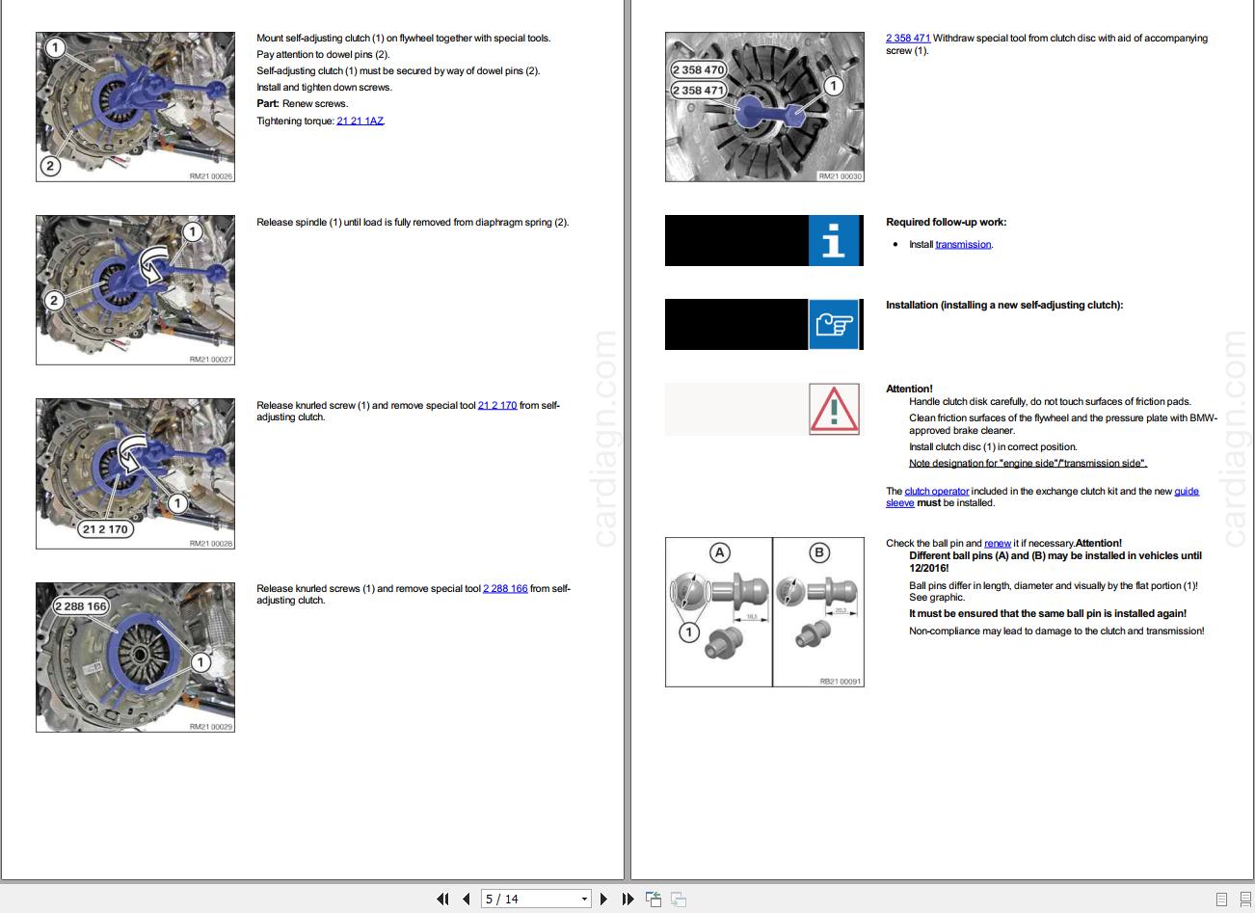1255x913 pixels.
Task: Select the previous view icon
Action: (x=654, y=899)
